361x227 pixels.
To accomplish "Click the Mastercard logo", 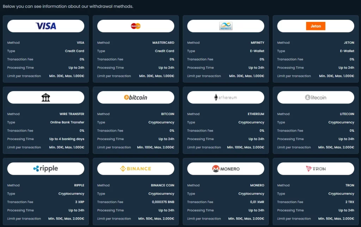I will coord(136,26).
